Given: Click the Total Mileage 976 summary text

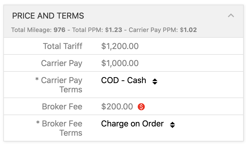Looking at the screenshot, I should tap(38, 30).
